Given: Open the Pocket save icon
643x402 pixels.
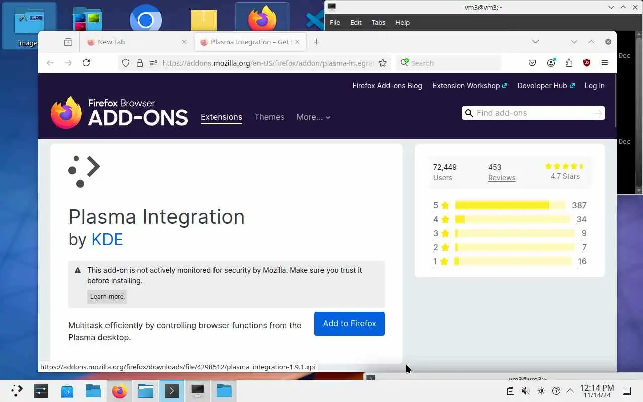Looking at the screenshot, I should point(532,63).
